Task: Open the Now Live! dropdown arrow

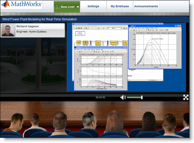Action: click(x=78, y=7)
